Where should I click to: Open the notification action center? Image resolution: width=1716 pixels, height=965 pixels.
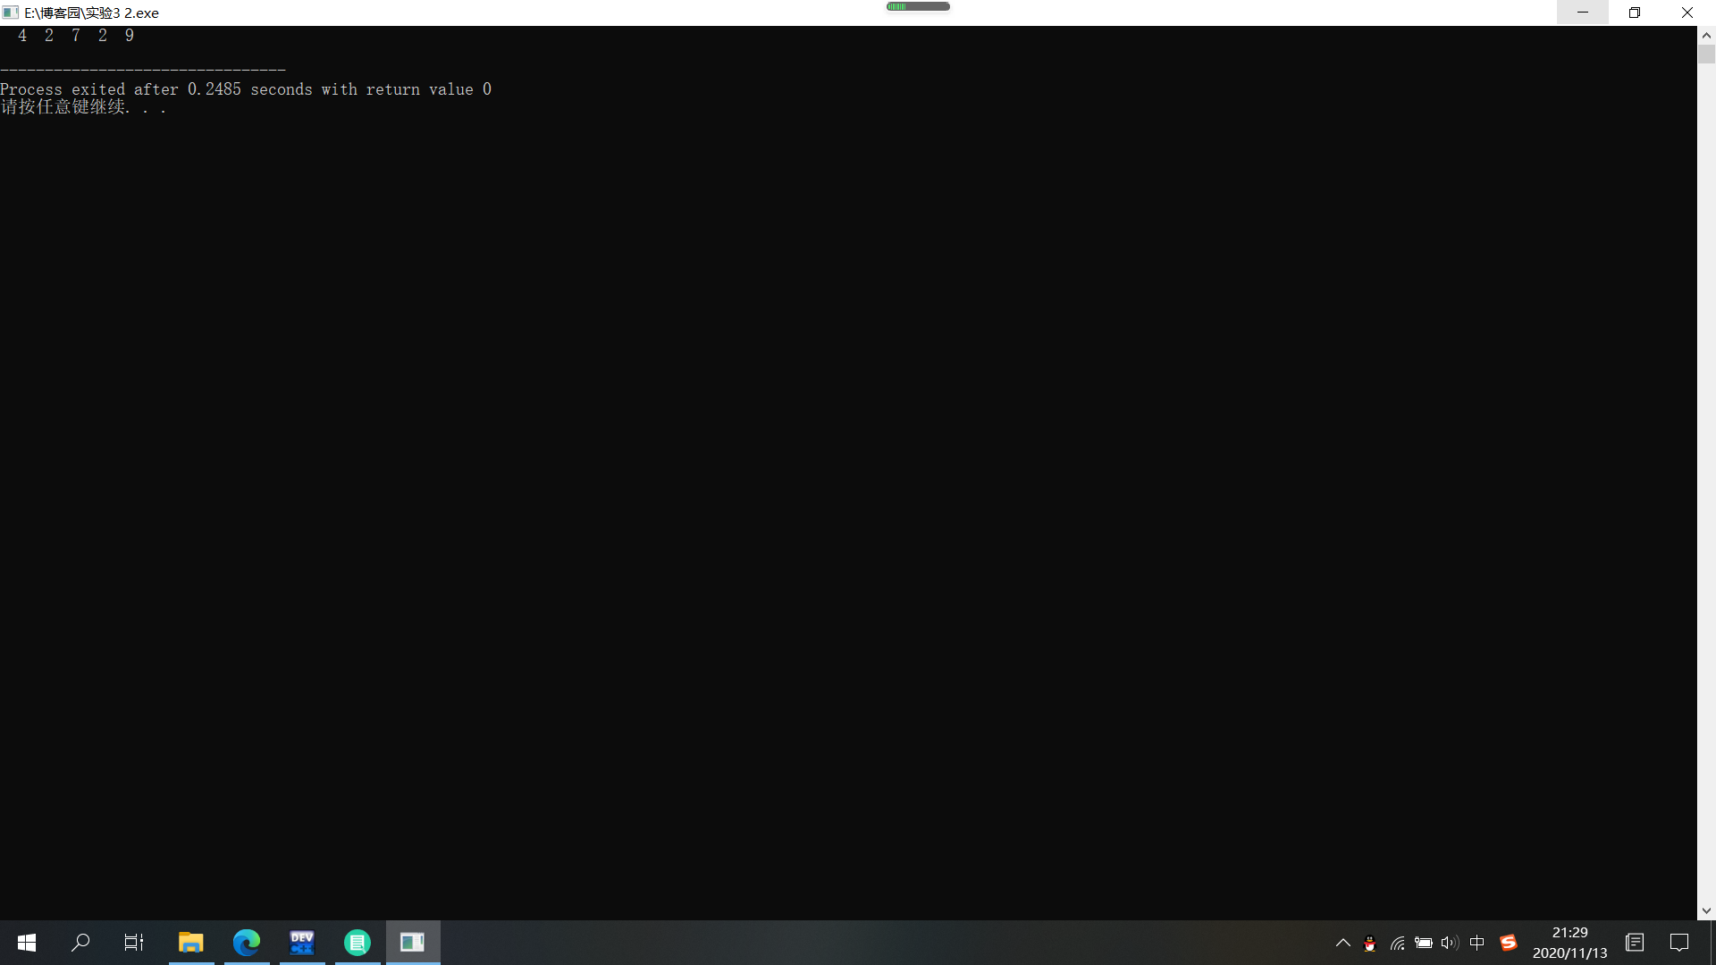(1679, 943)
